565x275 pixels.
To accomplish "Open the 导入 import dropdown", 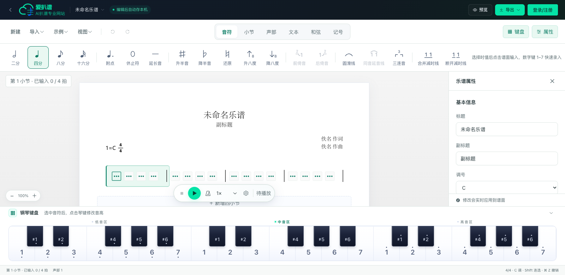I will pyautogui.click(x=37, y=32).
